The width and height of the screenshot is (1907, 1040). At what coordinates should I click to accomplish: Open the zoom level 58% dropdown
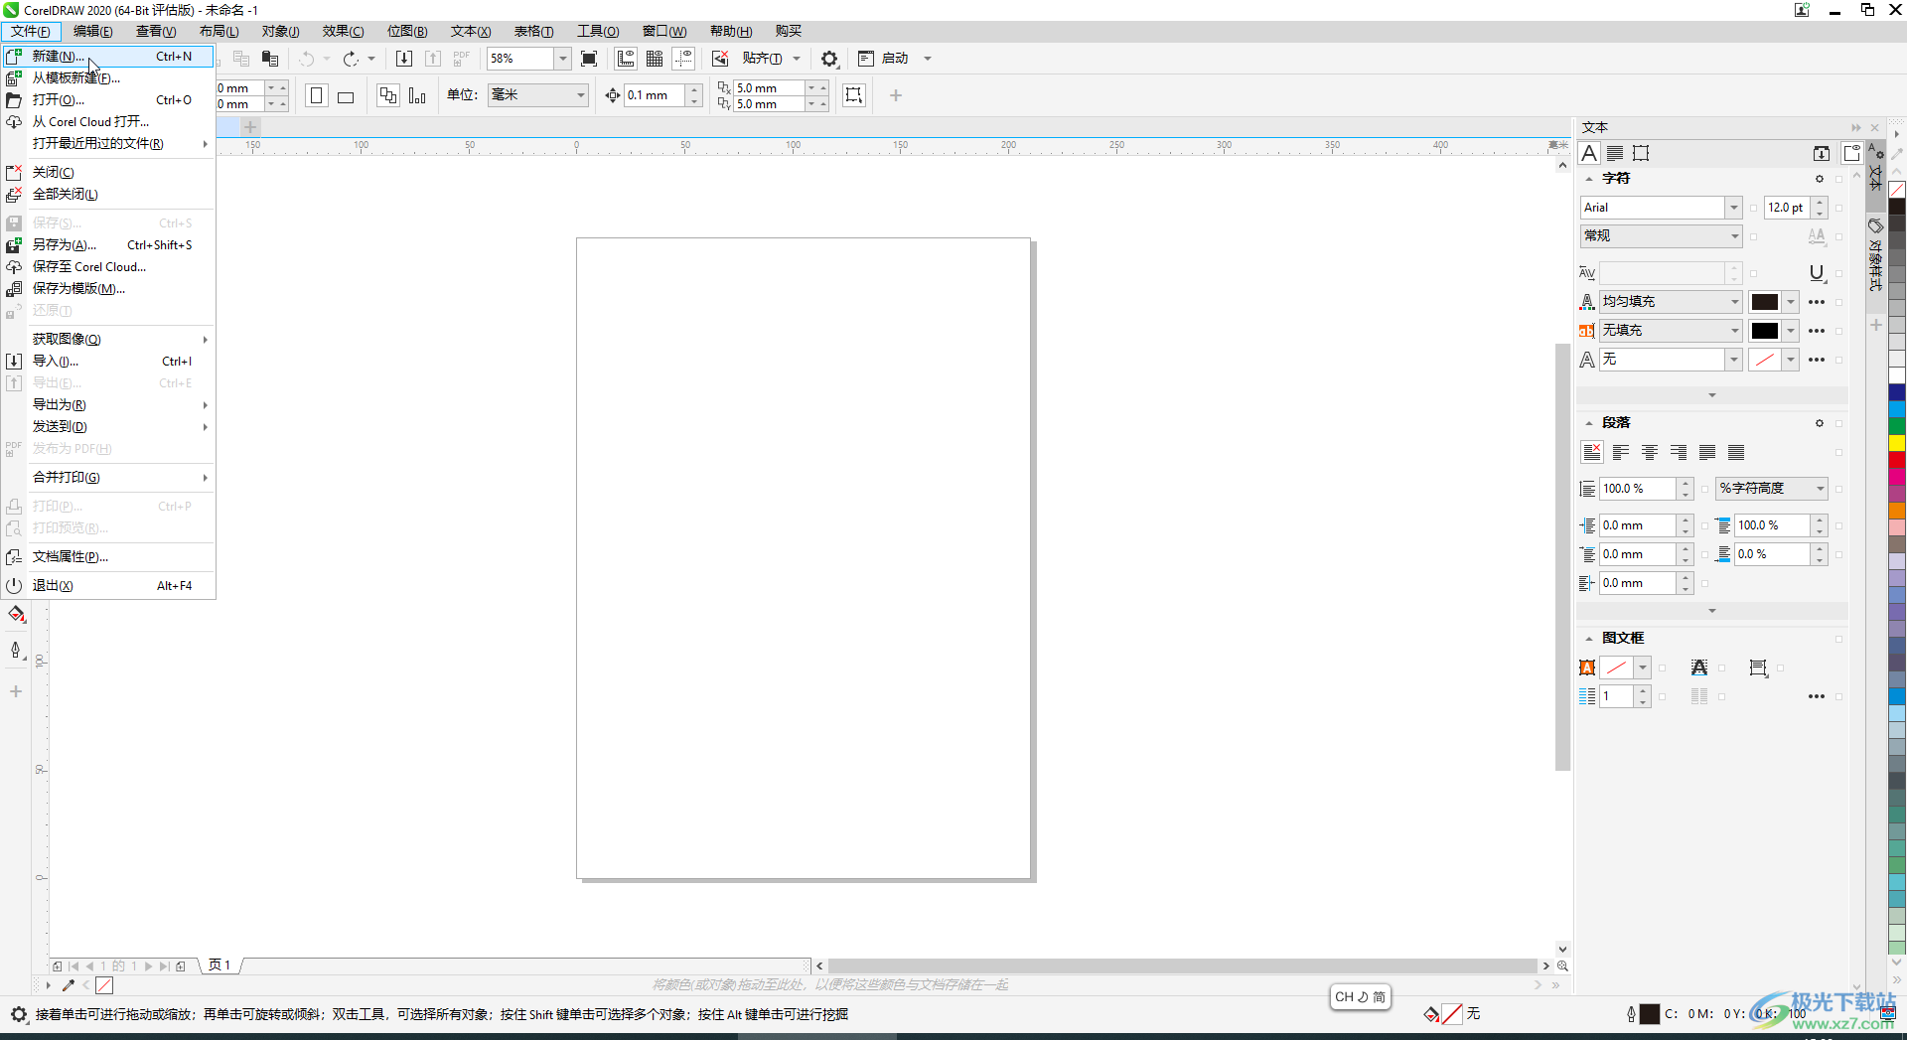click(562, 59)
